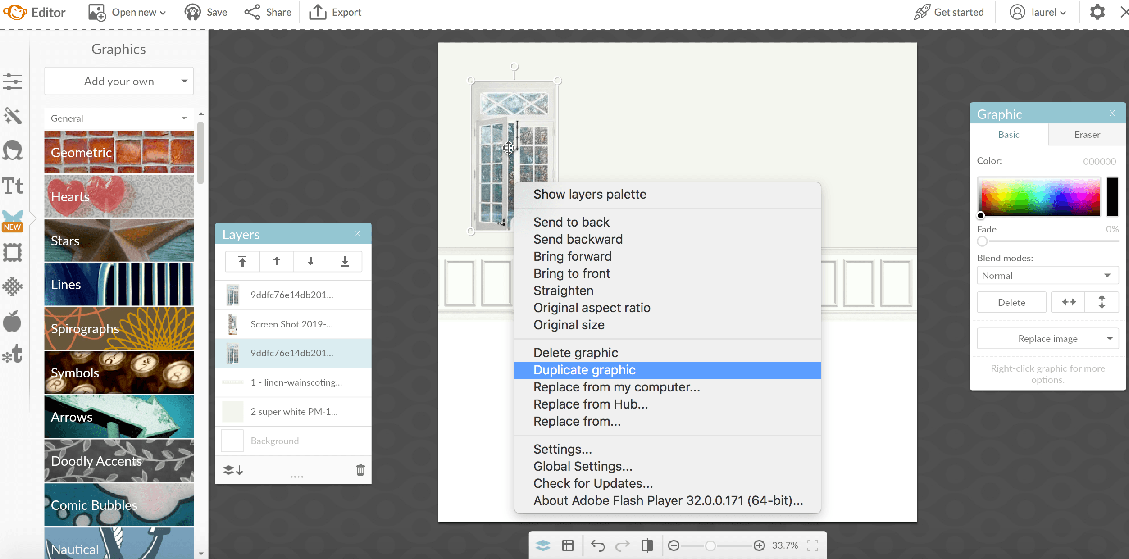Open the Blend modes Normal dropdown
Screen dimensions: 1129x559
[x=1047, y=275]
